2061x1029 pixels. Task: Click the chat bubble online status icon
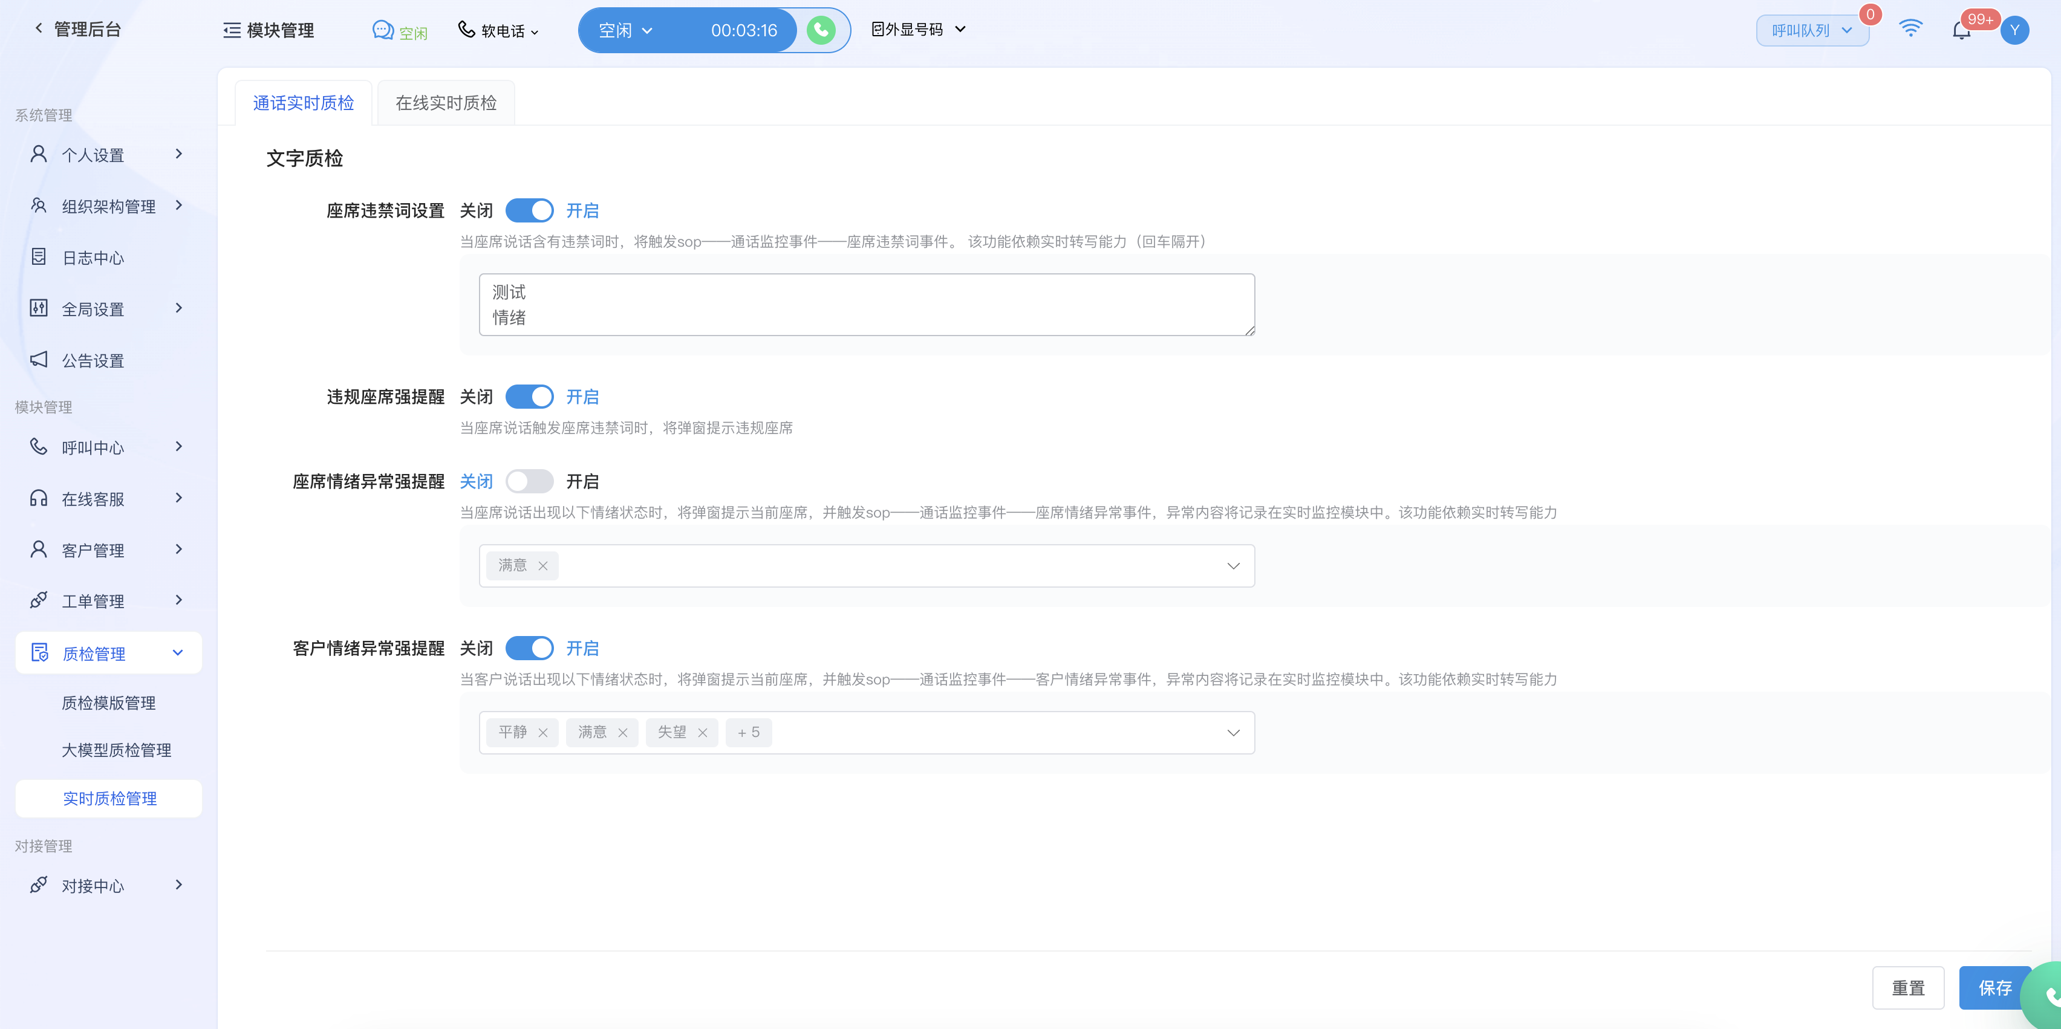point(383,30)
